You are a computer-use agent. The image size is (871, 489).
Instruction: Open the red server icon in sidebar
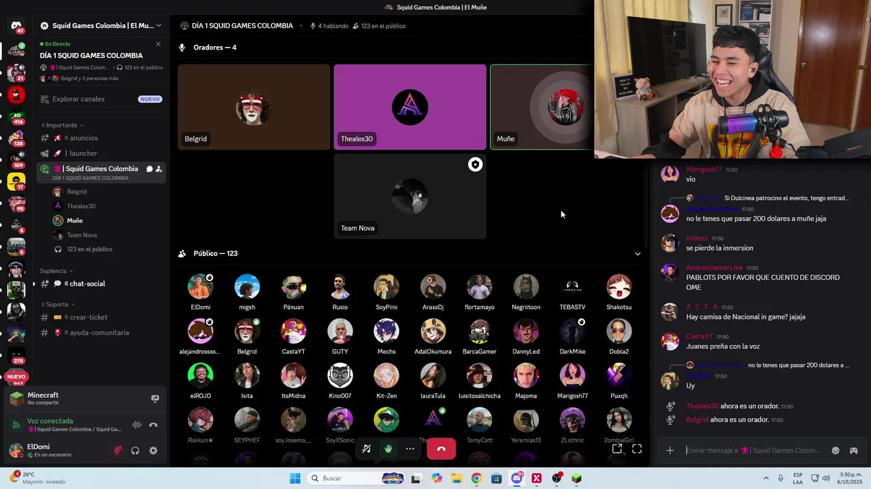click(16, 94)
